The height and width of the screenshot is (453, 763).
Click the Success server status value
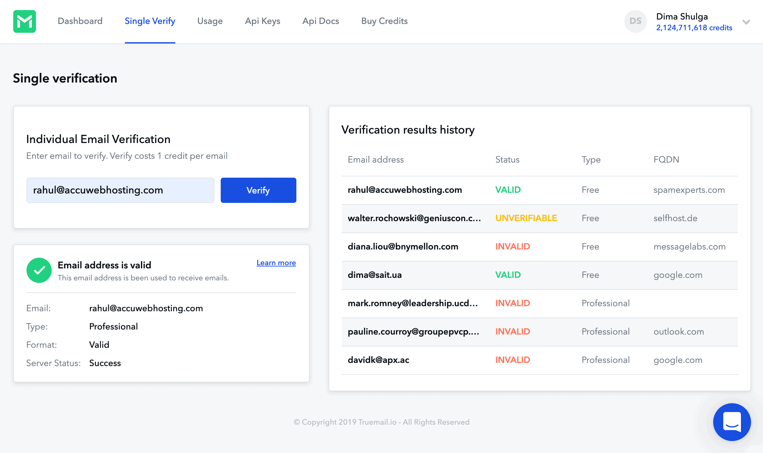(x=105, y=363)
